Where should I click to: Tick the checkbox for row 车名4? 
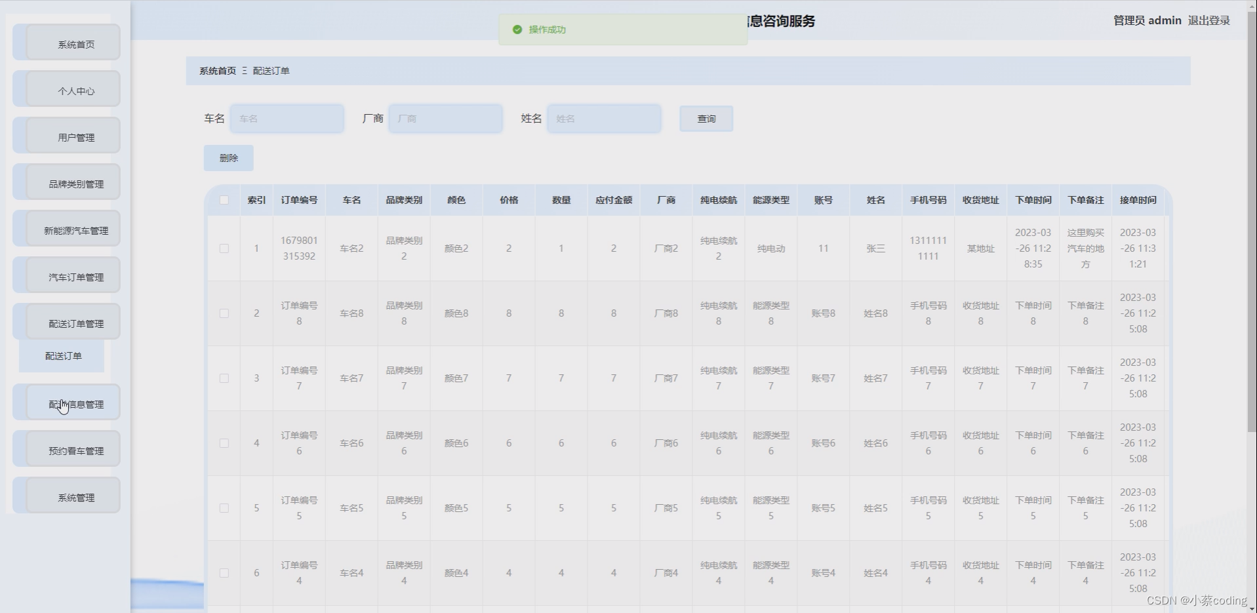click(224, 573)
